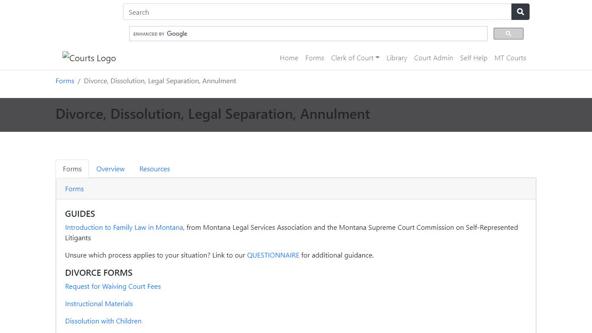
Task: Open the Dissolution with Children link
Action: click(x=103, y=321)
